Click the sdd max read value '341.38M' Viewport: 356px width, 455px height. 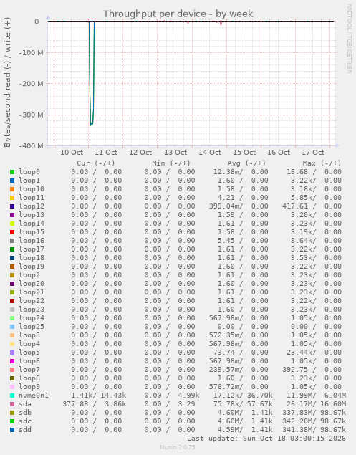297,430
